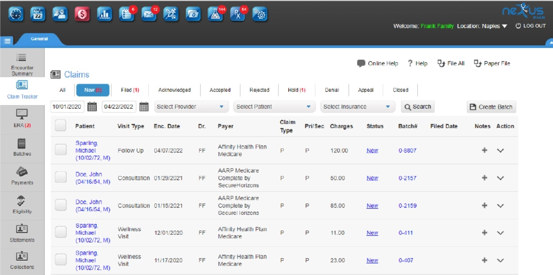Open the appointment calendar icon showing Apr 22
Screen dimensions: 553x275
point(38,14)
